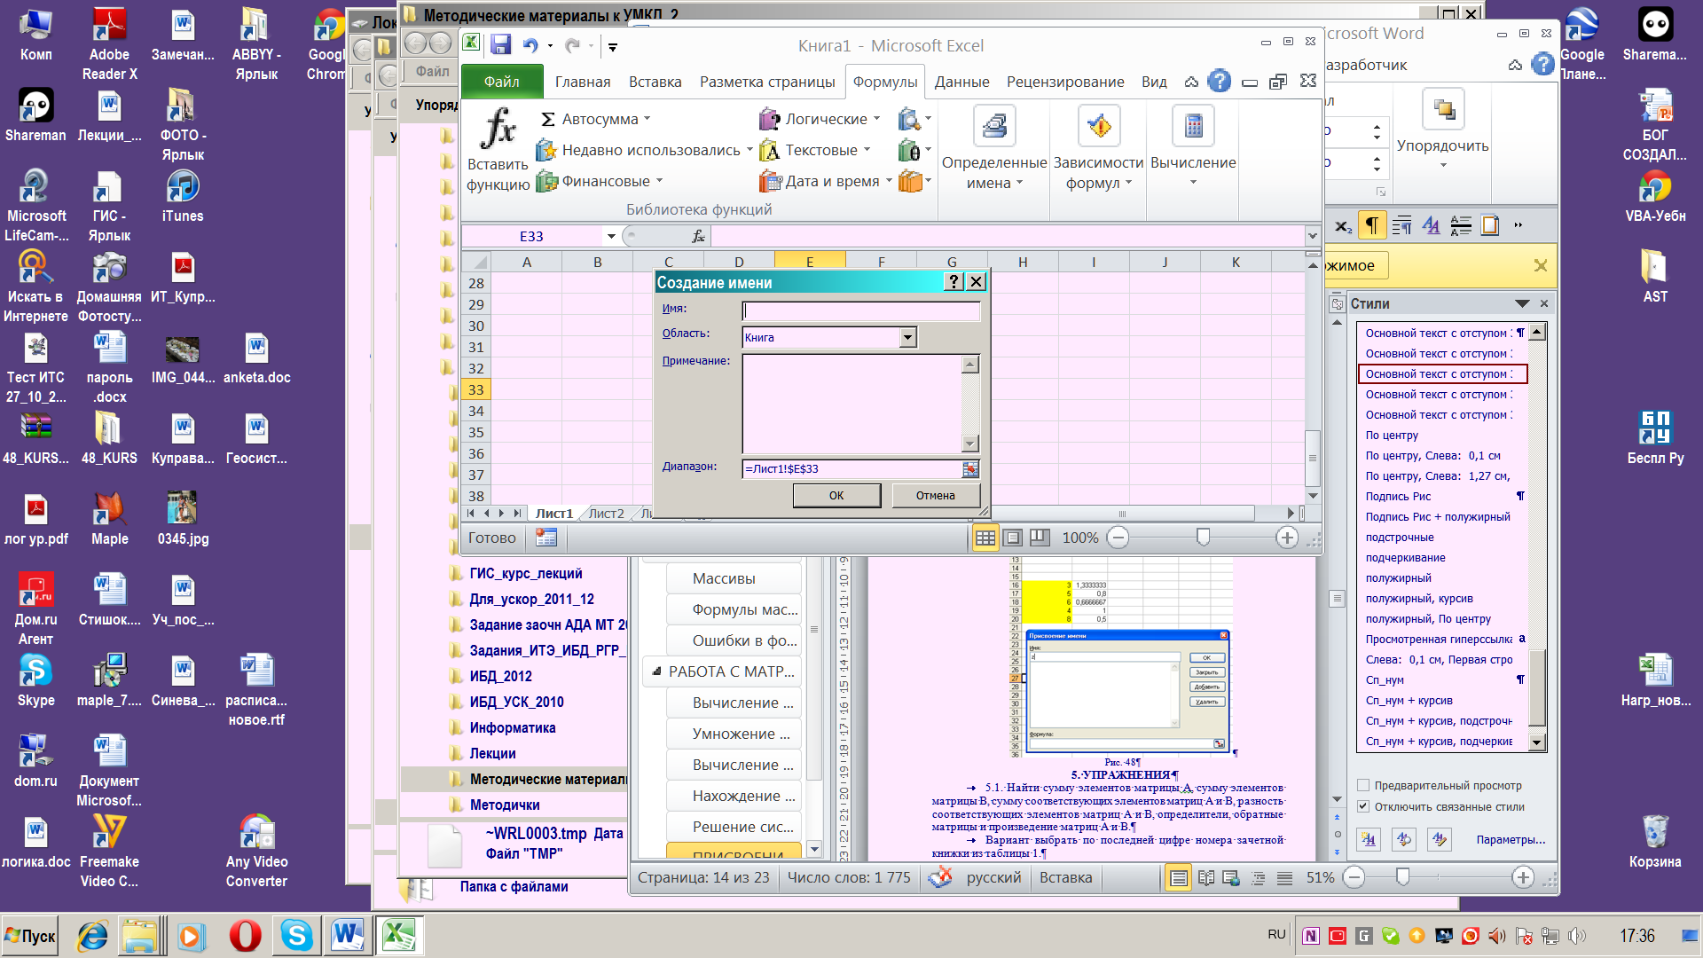
Task: Click the Undo arrow in Excel toolbar
Action: click(x=530, y=45)
